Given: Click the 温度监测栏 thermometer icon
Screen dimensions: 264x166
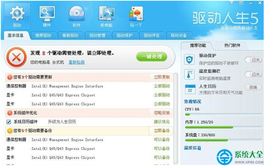Looking at the screenshot, I should [190, 74].
